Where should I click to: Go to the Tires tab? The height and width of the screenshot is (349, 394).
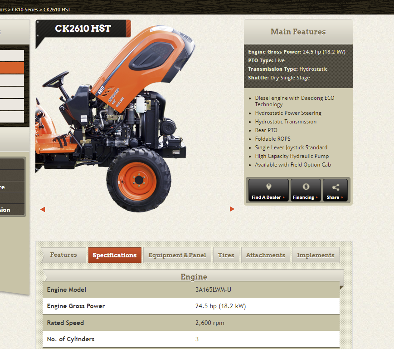coord(226,255)
